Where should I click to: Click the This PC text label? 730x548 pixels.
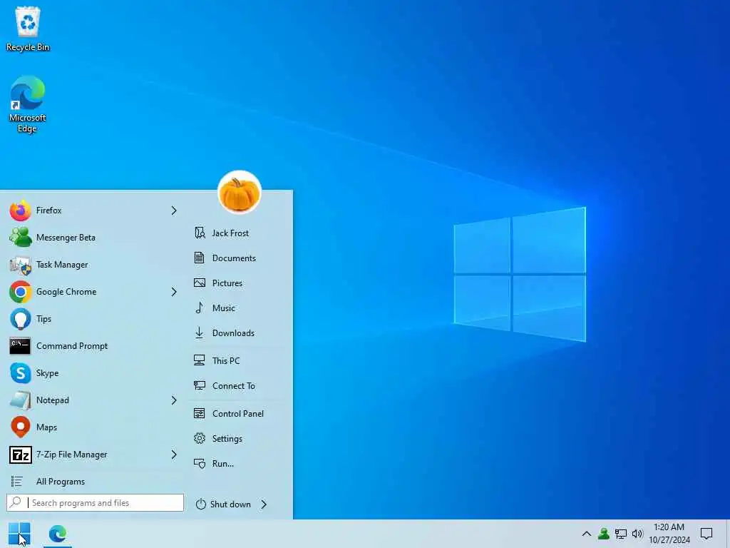click(226, 360)
